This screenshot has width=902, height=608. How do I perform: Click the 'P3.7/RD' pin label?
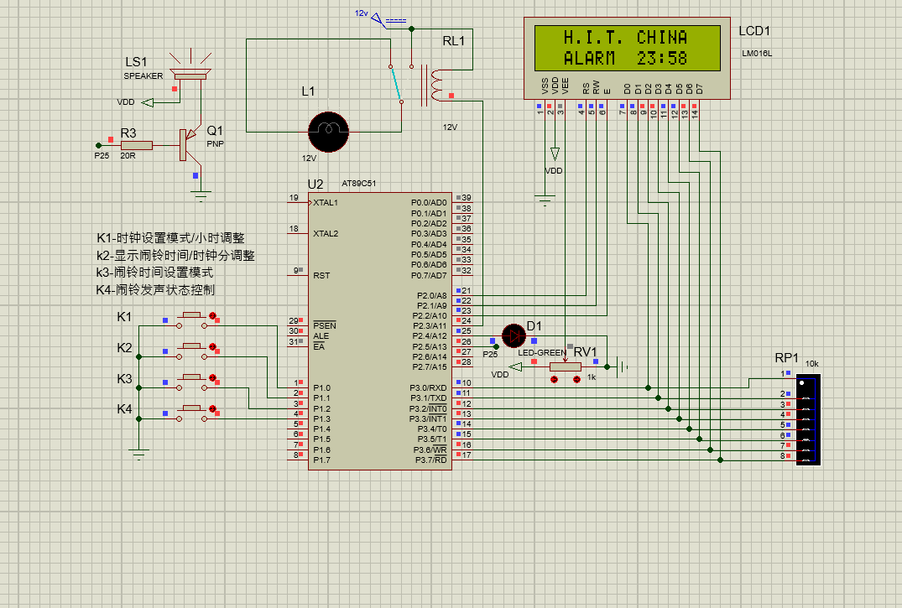tap(431, 460)
